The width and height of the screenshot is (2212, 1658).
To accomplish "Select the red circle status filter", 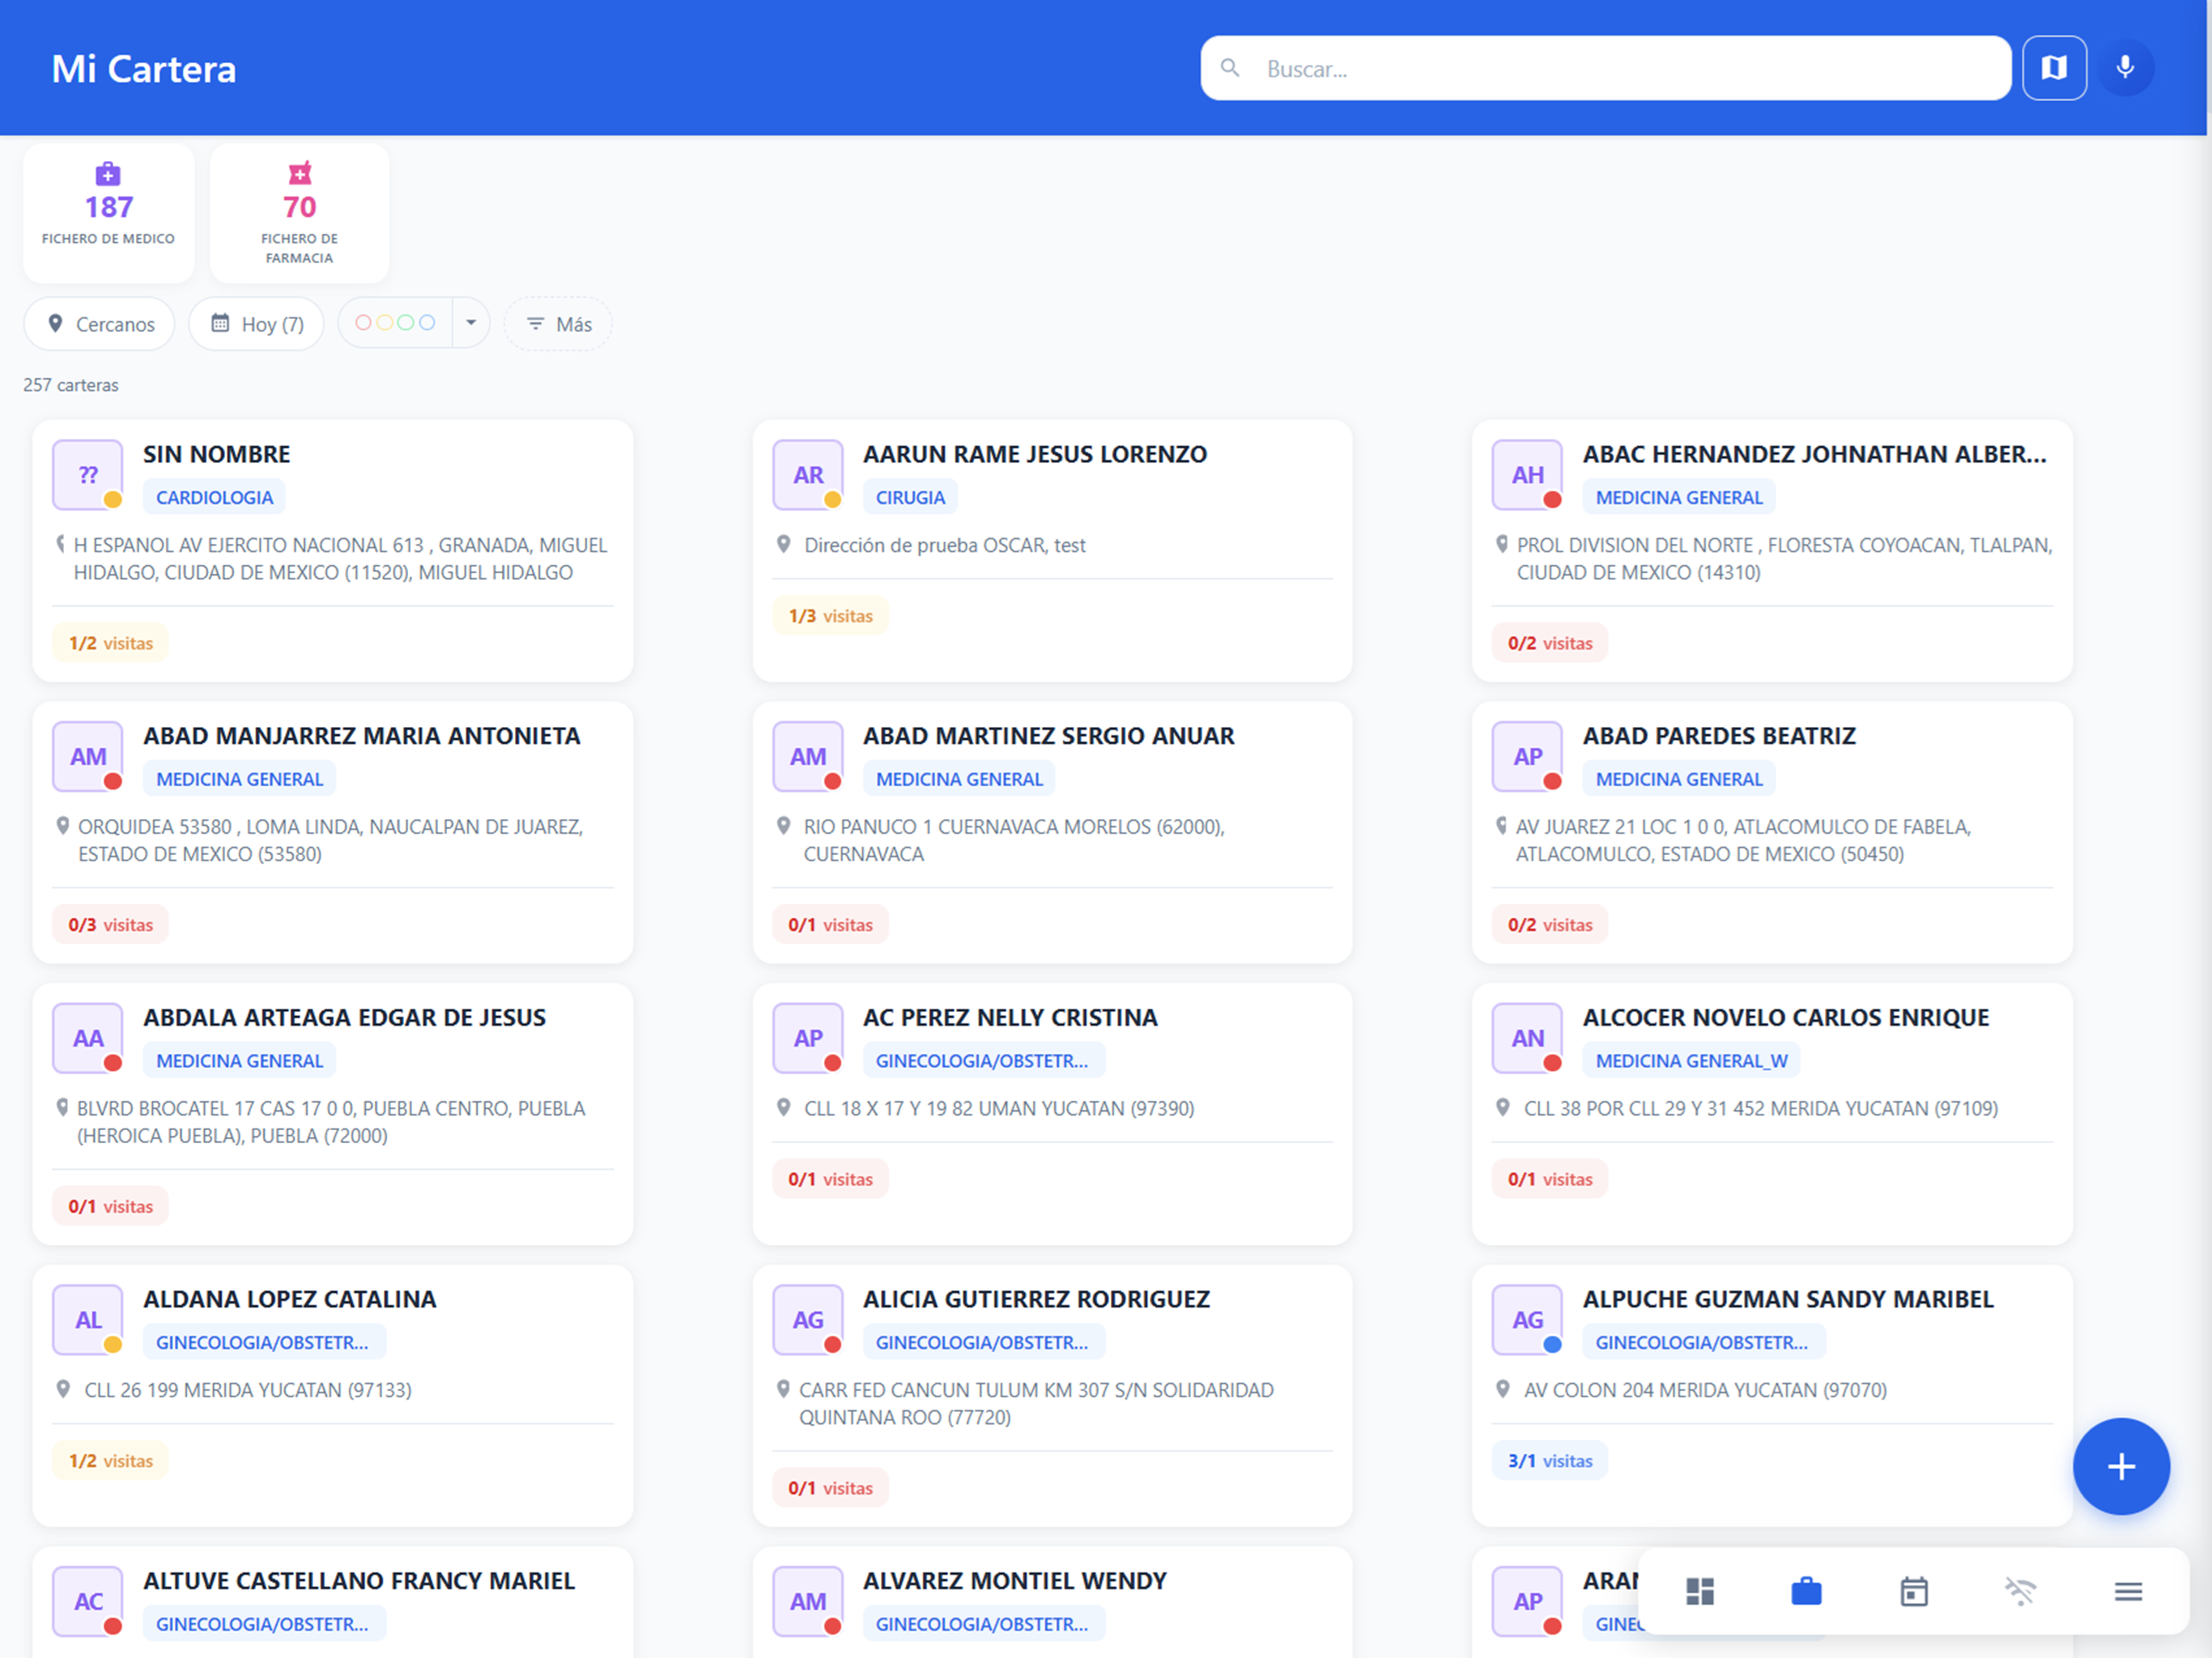I will [363, 323].
